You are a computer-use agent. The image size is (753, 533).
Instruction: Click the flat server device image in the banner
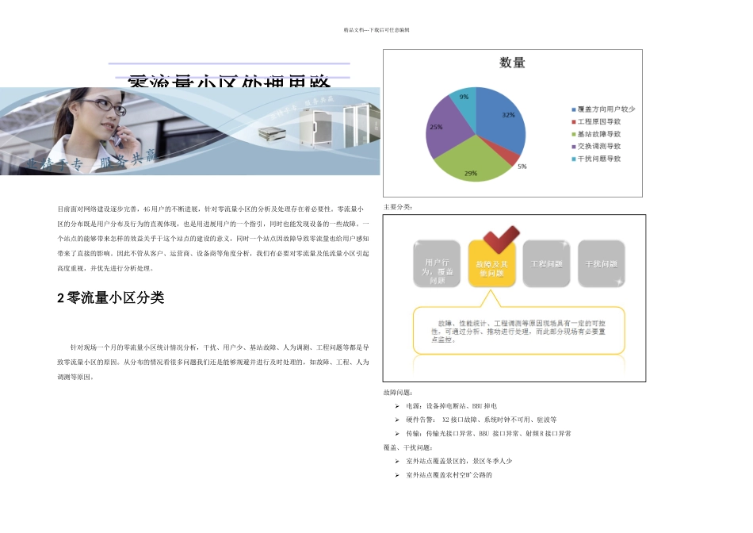273,133
